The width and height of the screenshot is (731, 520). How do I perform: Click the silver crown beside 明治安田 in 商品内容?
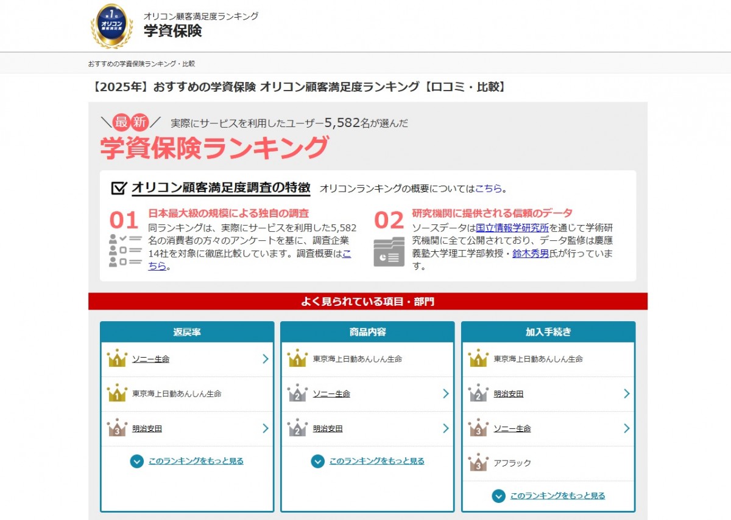point(297,428)
